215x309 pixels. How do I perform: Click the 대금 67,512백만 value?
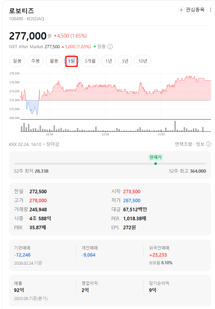pos(135,209)
